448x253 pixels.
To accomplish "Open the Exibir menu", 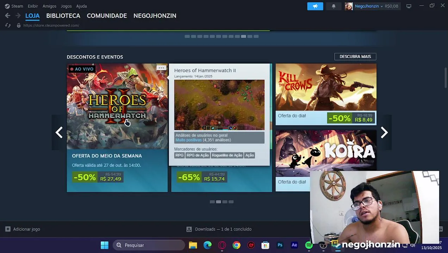I will (33, 6).
